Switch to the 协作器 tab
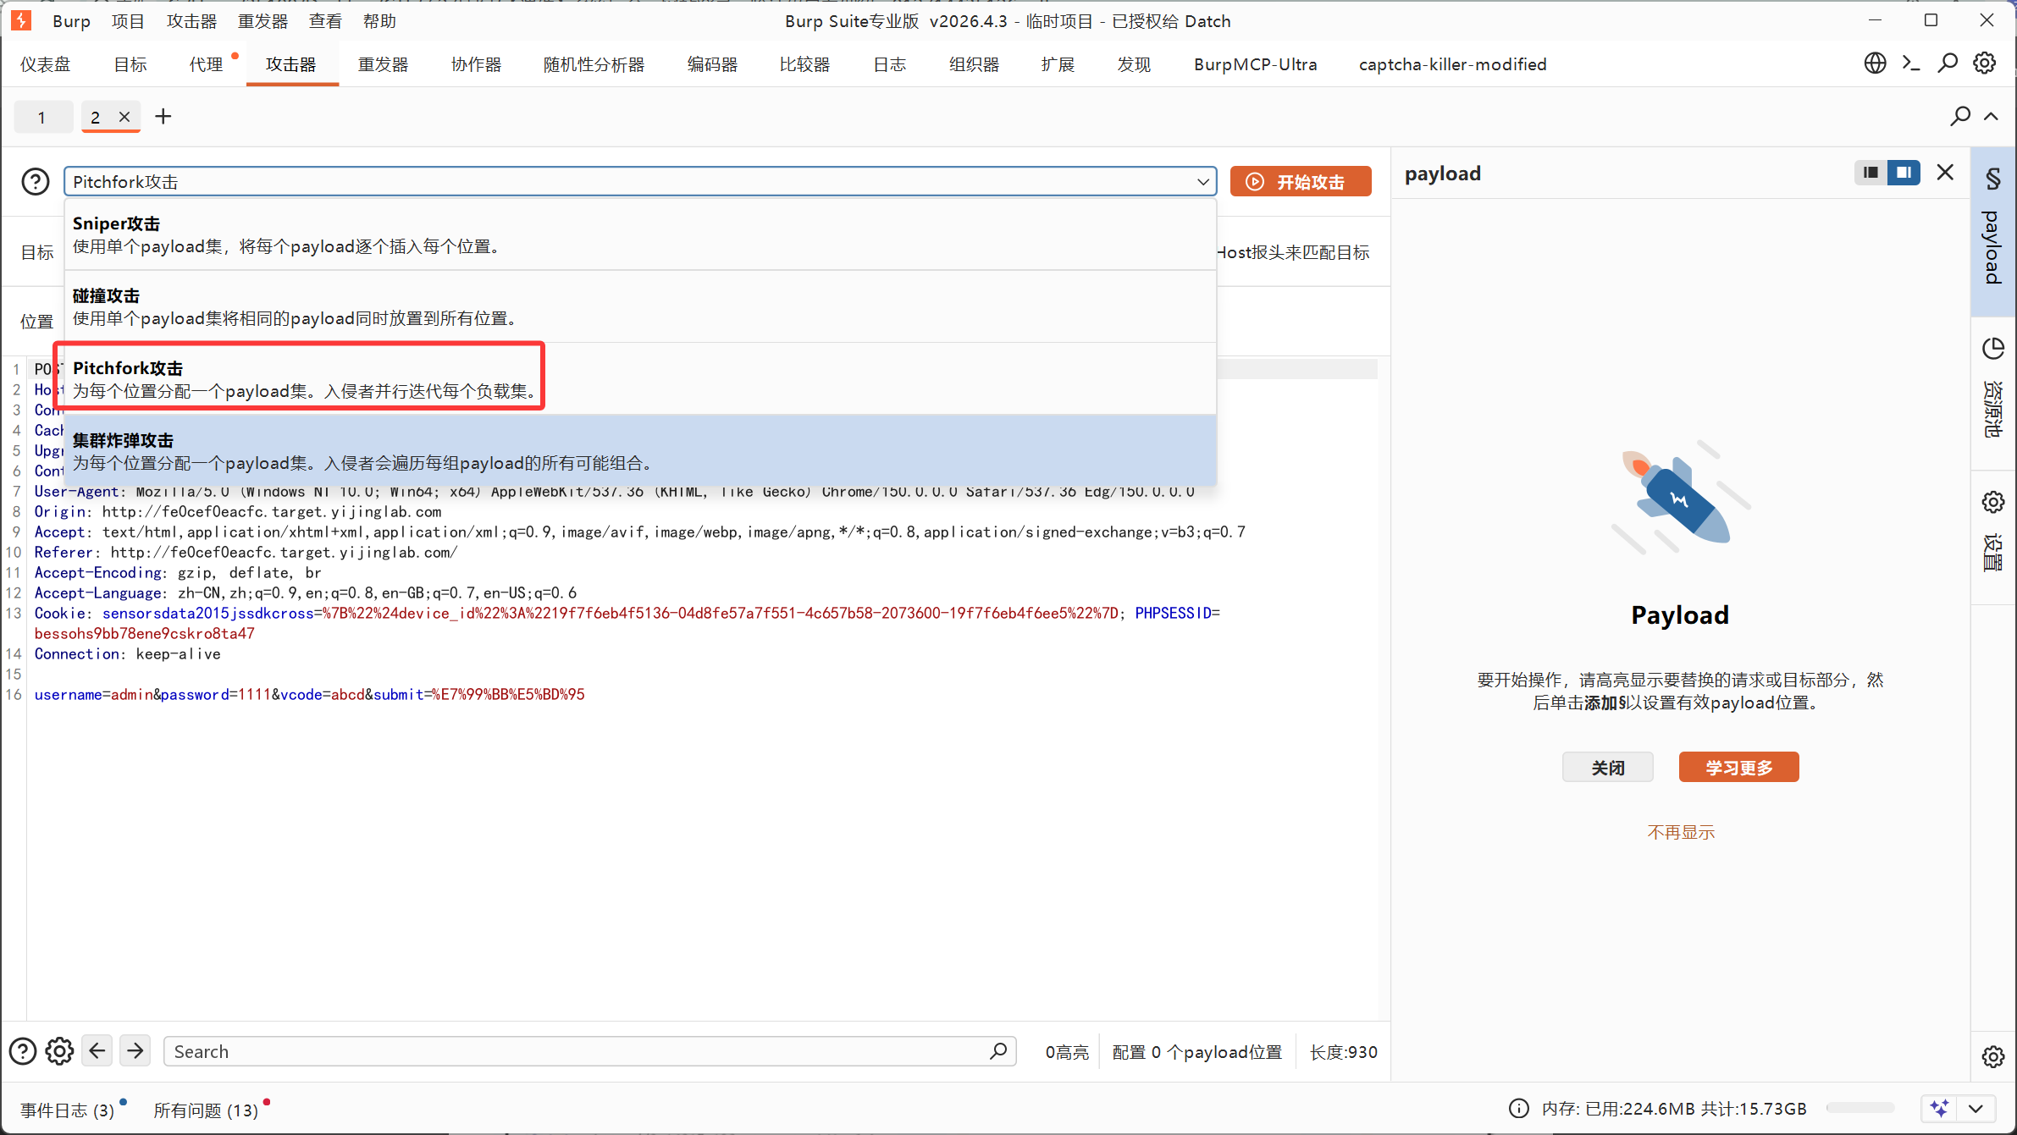2017x1135 pixels. click(476, 64)
